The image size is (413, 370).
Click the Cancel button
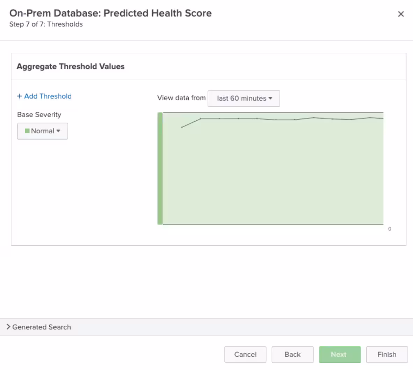point(245,354)
